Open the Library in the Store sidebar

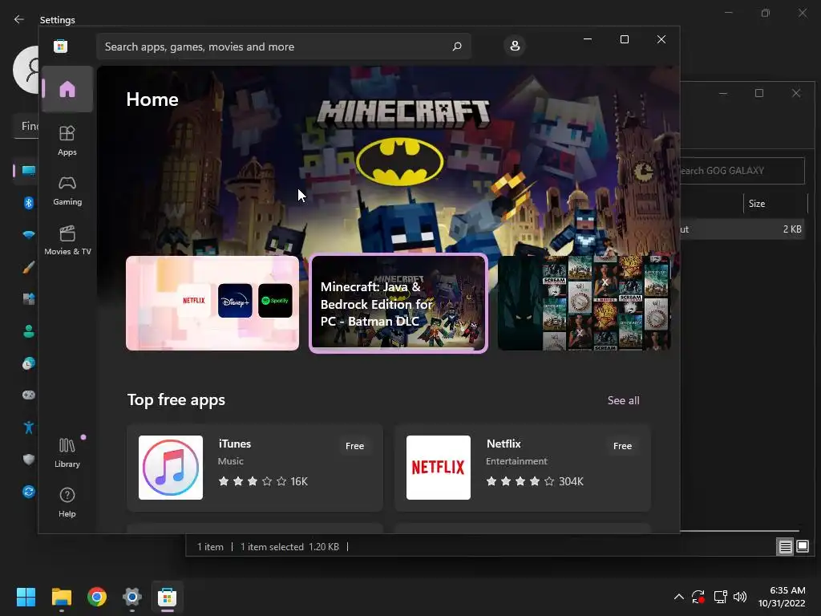[x=67, y=452]
